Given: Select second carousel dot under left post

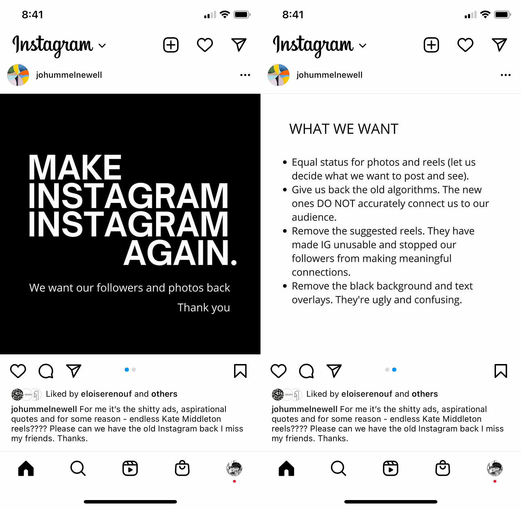Looking at the screenshot, I should click(134, 370).
